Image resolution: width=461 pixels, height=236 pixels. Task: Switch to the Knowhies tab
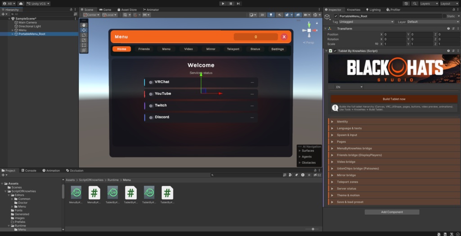353,10
